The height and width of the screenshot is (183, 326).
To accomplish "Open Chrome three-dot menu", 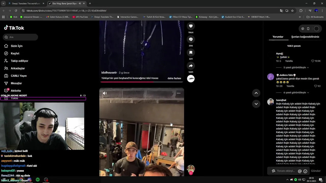I will click(x=322, y=11).
